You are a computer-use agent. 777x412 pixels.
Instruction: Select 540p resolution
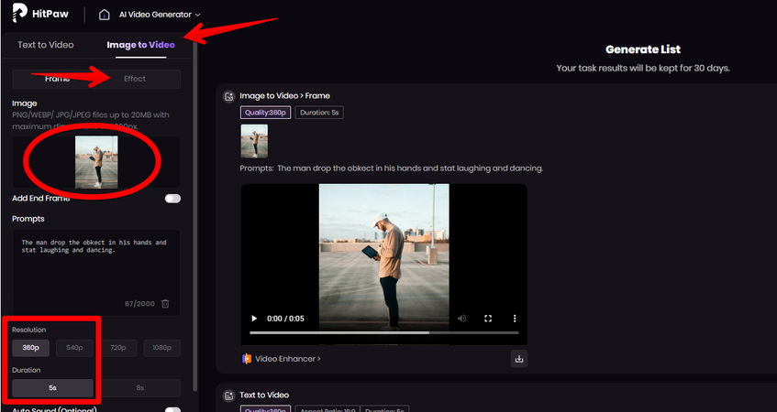pyautogui.click(x=74, y=348)
